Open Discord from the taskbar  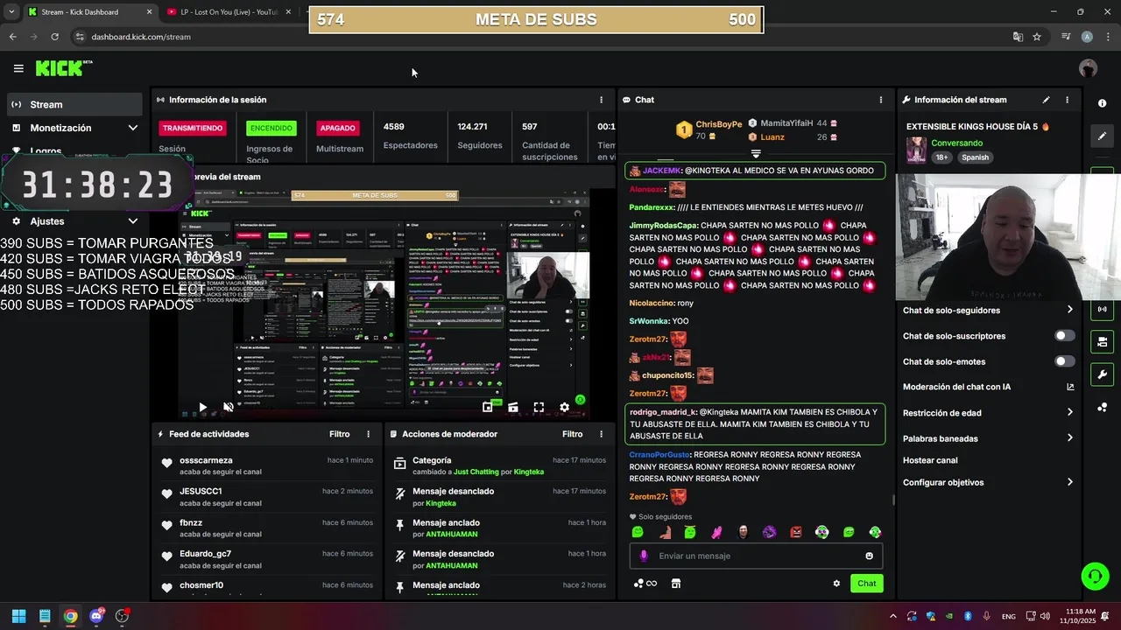pyautogui.click(x=96, y=616)
